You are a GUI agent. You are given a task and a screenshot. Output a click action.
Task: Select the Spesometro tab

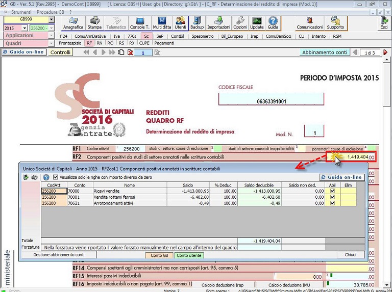click(203, 36)
